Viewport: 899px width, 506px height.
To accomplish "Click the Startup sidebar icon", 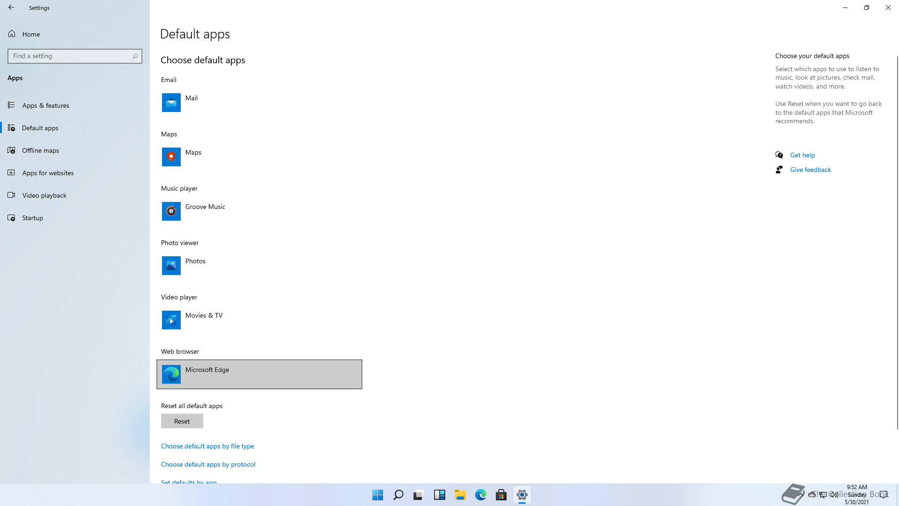I will 11,217.
